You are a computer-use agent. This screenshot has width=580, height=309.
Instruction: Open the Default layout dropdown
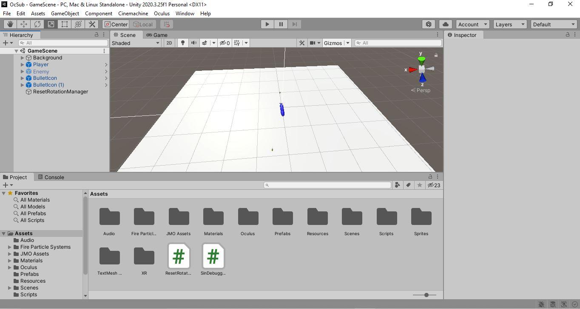[554, 24]
